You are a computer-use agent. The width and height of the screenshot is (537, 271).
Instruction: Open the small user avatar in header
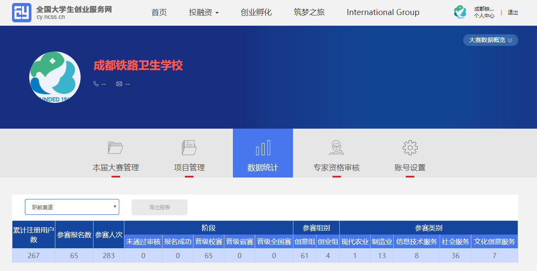[460, 12]
